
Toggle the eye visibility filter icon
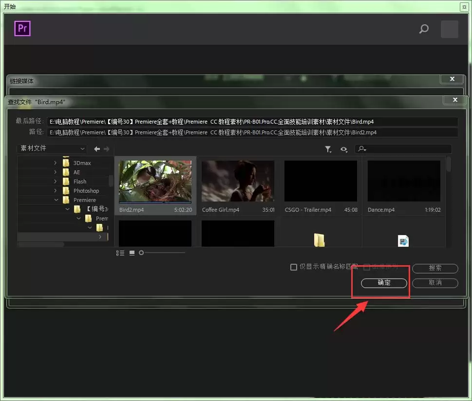coord(344,149)
